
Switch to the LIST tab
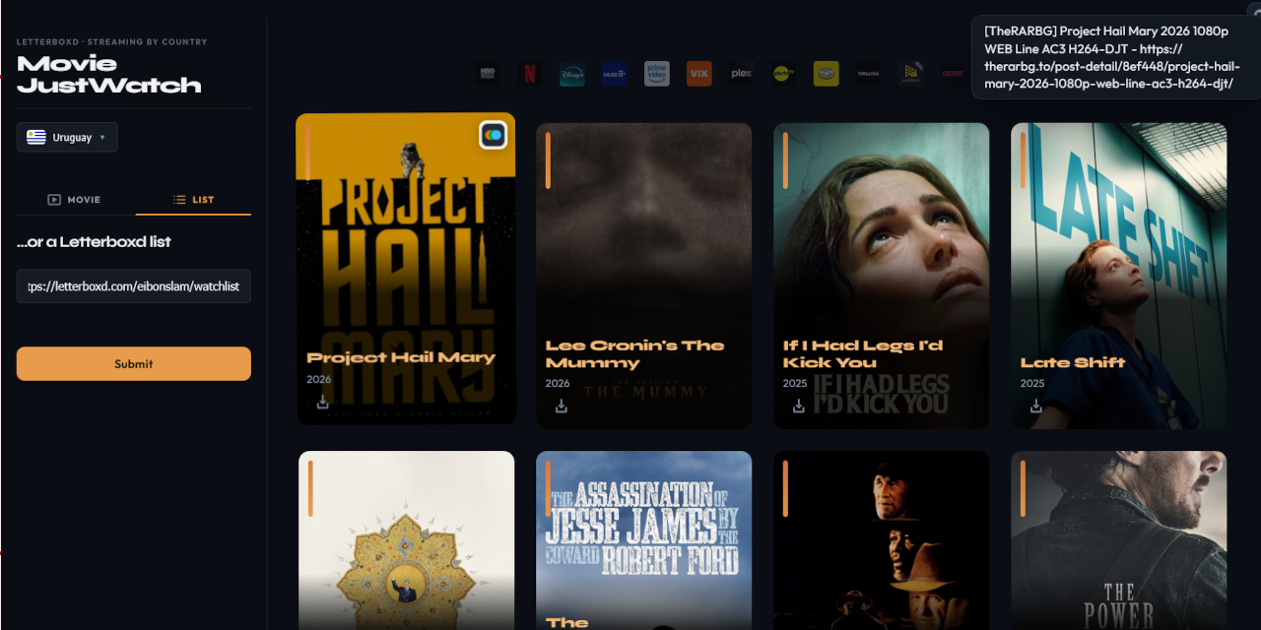pos(193,199)
